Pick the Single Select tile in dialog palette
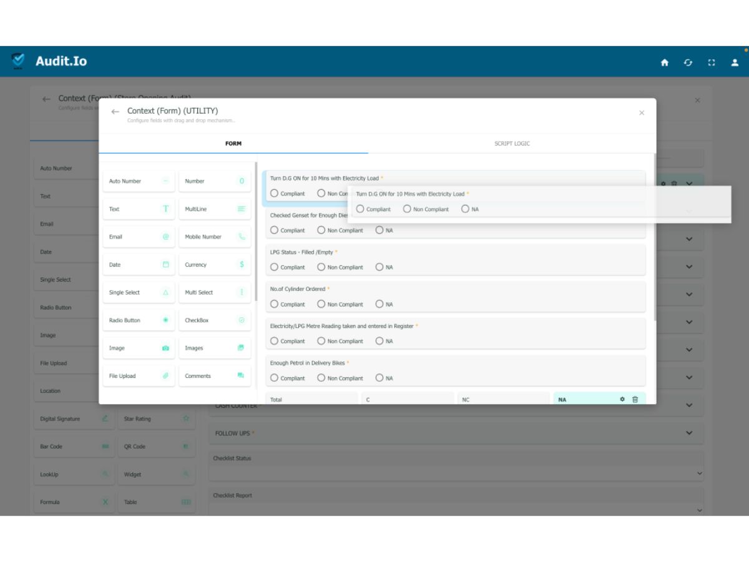Viewport: 749px width, 562px height. click(139, 292)
